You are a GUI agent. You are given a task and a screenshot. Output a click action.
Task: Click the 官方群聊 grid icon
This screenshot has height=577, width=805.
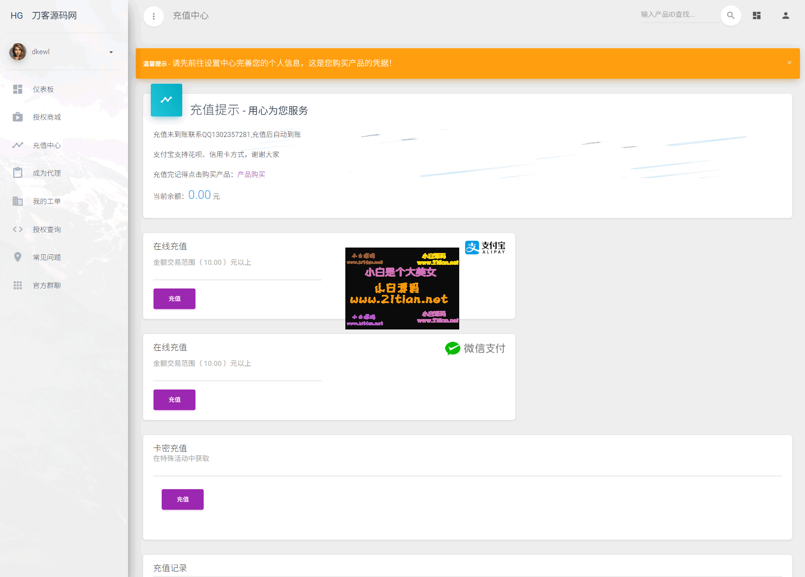18,285
